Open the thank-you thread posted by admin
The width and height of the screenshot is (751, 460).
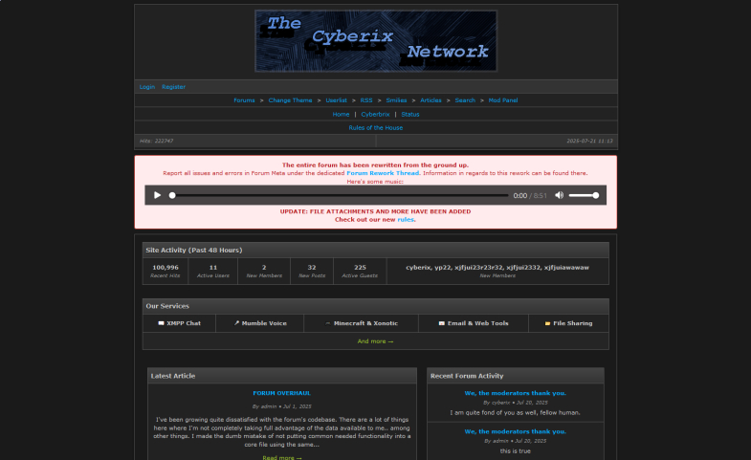point(516,431)
